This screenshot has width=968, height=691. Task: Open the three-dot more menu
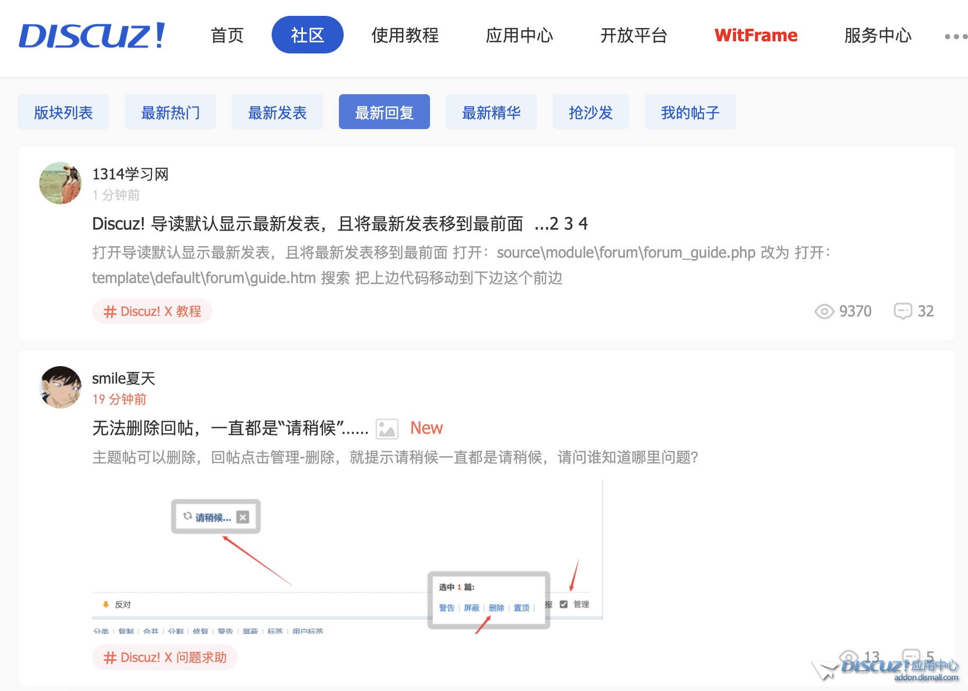[955, 37]
